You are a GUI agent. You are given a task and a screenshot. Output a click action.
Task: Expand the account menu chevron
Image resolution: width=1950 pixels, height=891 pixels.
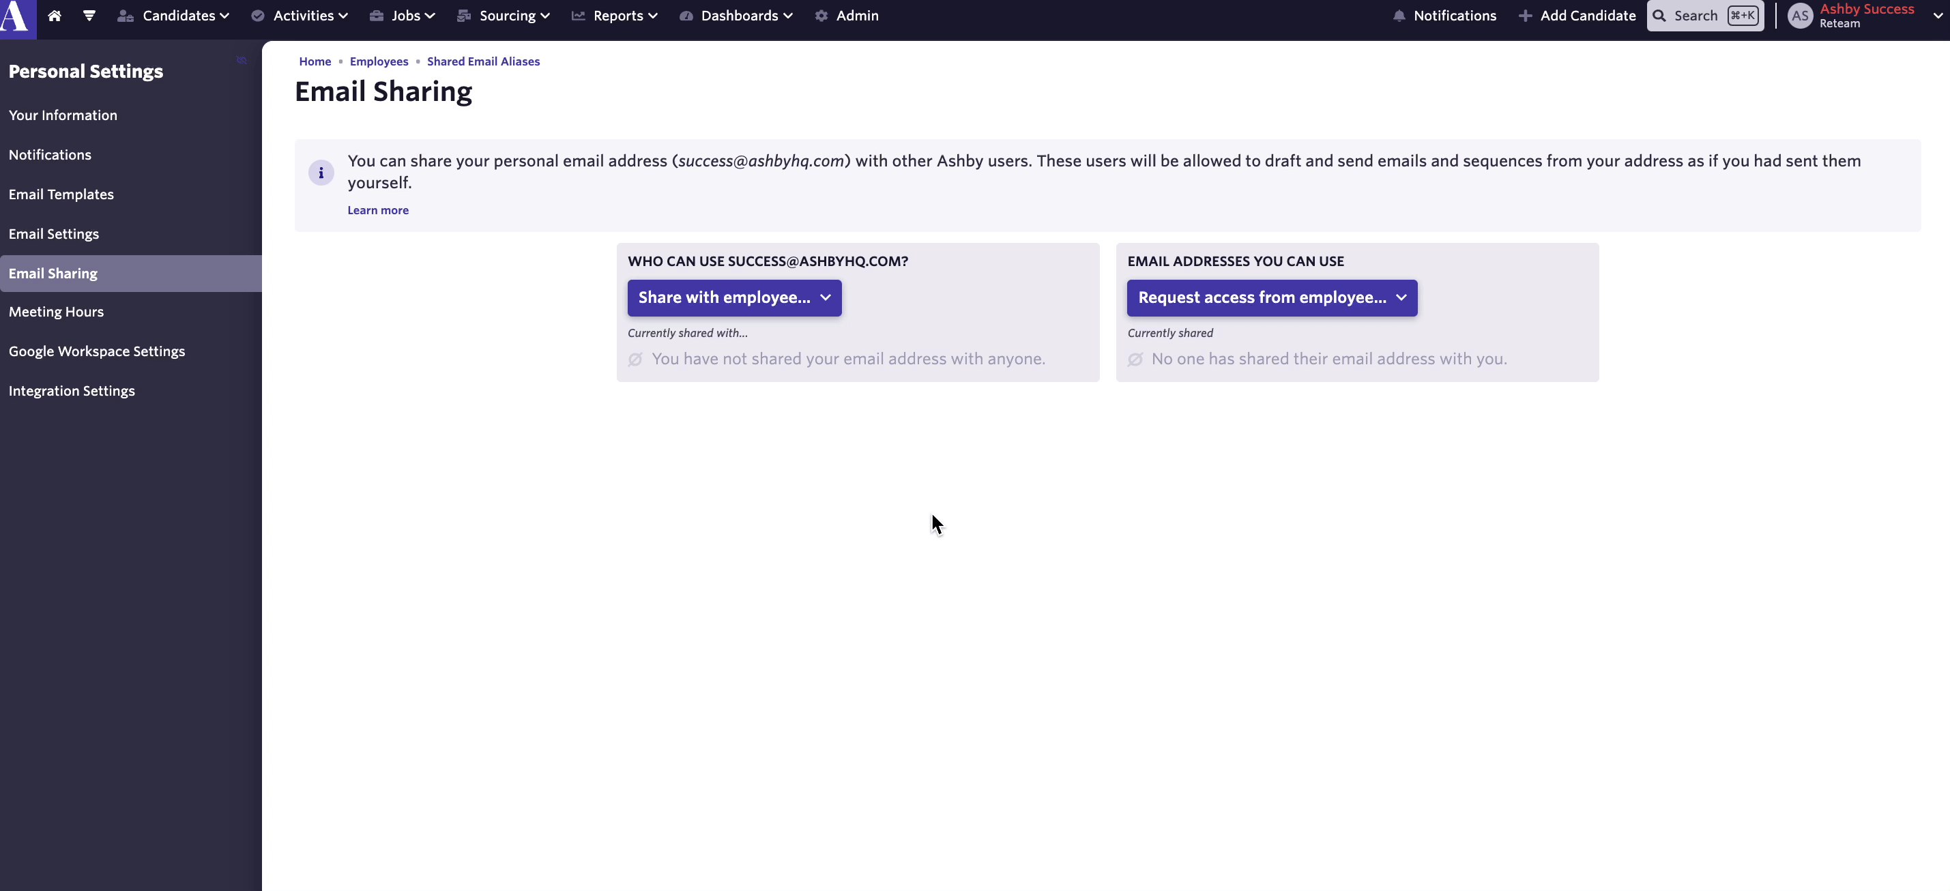coord(1937,16)
